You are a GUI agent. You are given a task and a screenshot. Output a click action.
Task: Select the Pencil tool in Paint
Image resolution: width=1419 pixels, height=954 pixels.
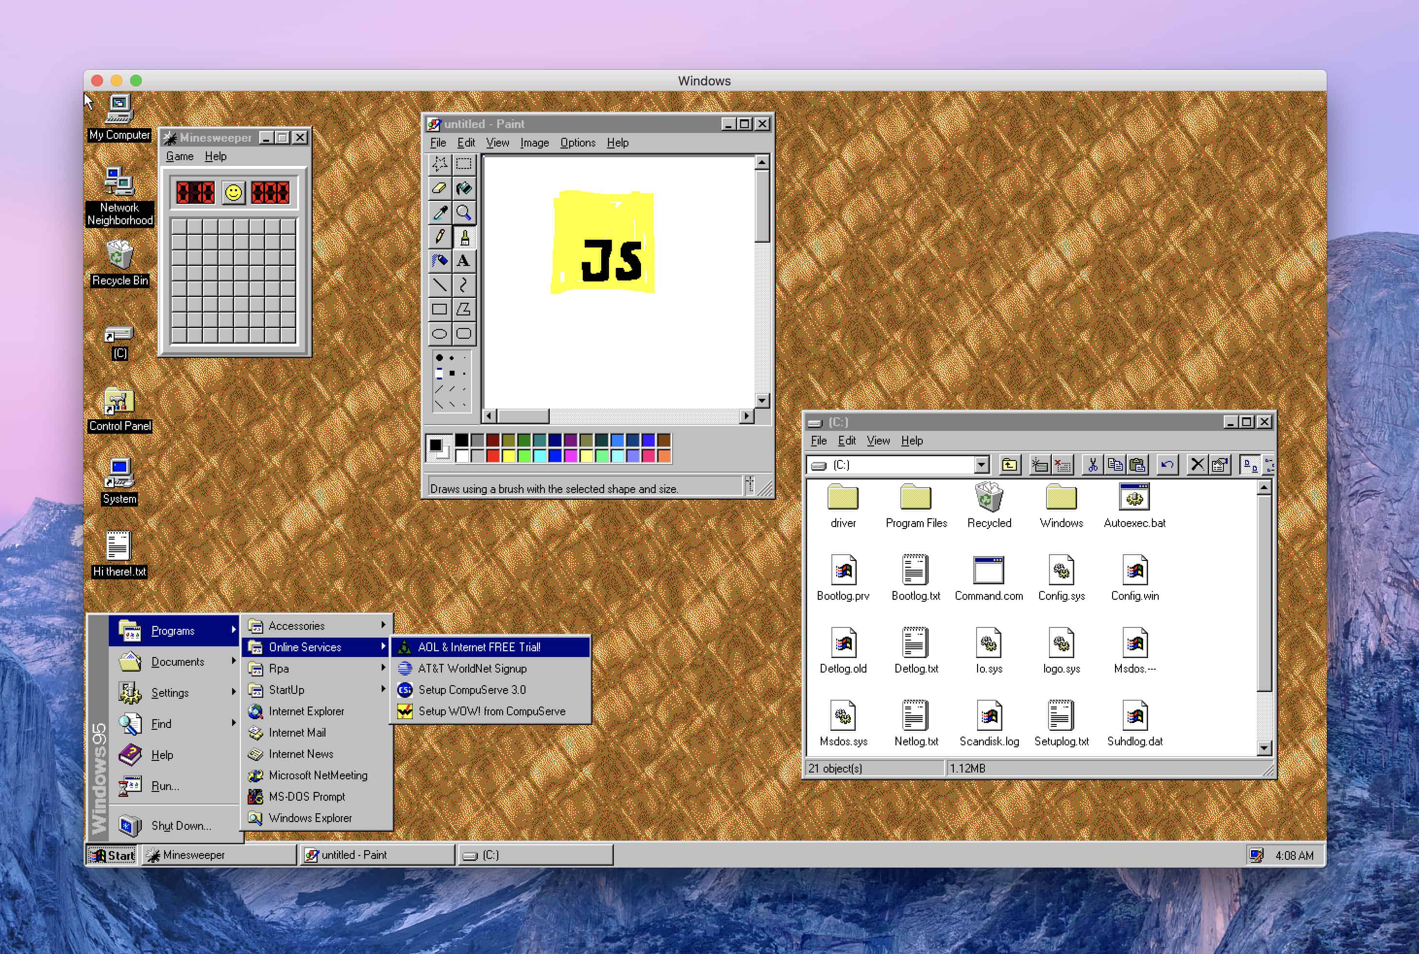(x=441, y=236)
